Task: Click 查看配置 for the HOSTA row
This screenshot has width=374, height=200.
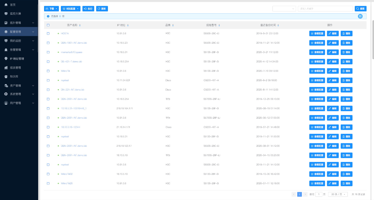Action: click(317, 34)
